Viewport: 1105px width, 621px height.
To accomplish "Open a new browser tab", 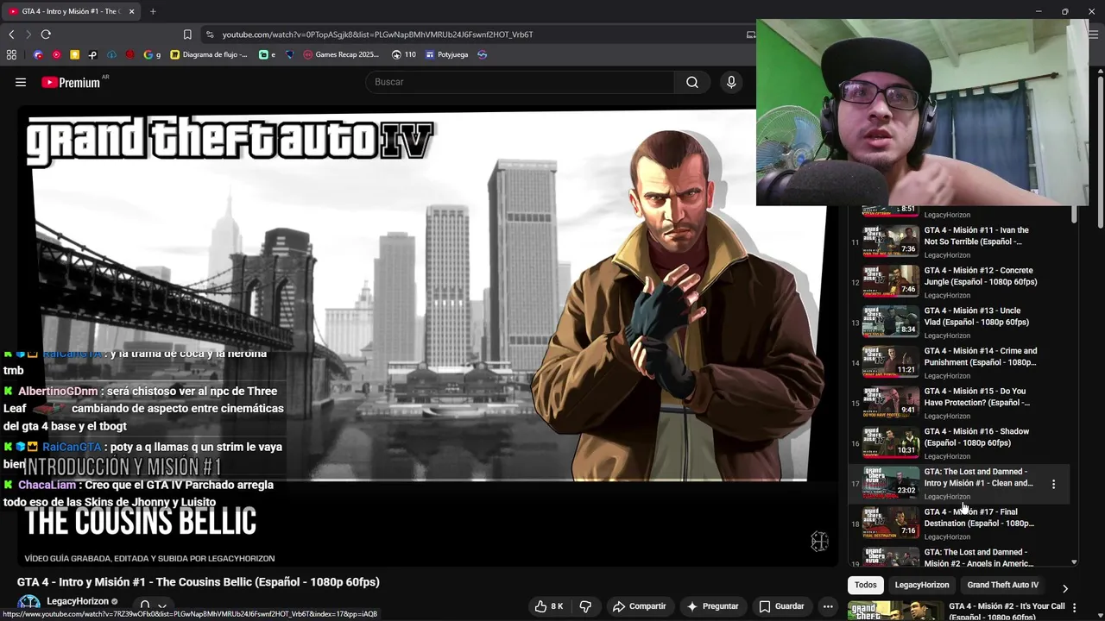I will click(x=153, y=11).
